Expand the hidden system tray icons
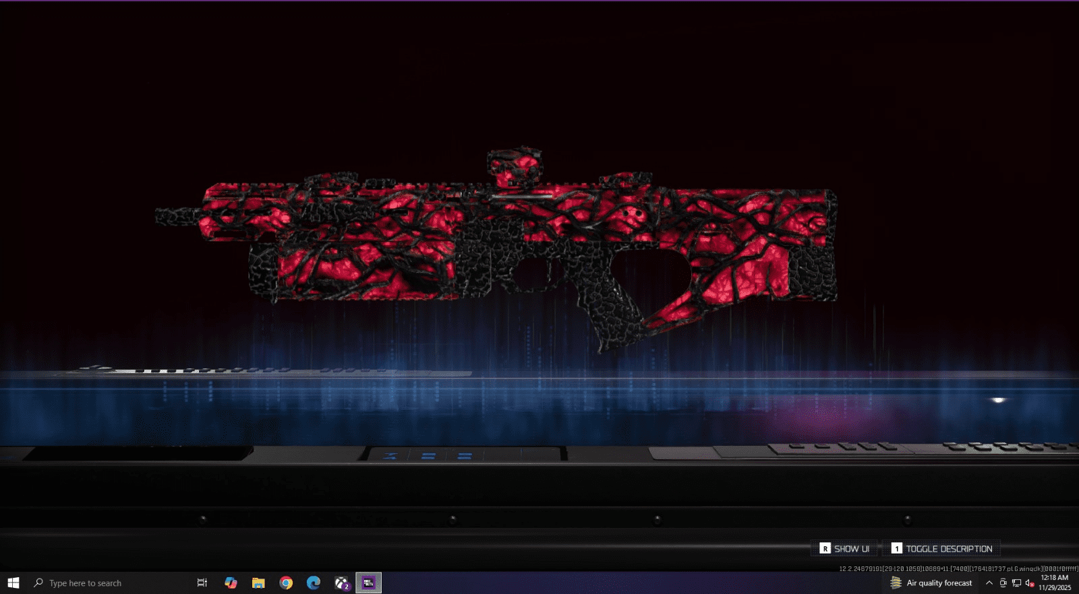 click(x=989, y=583)
